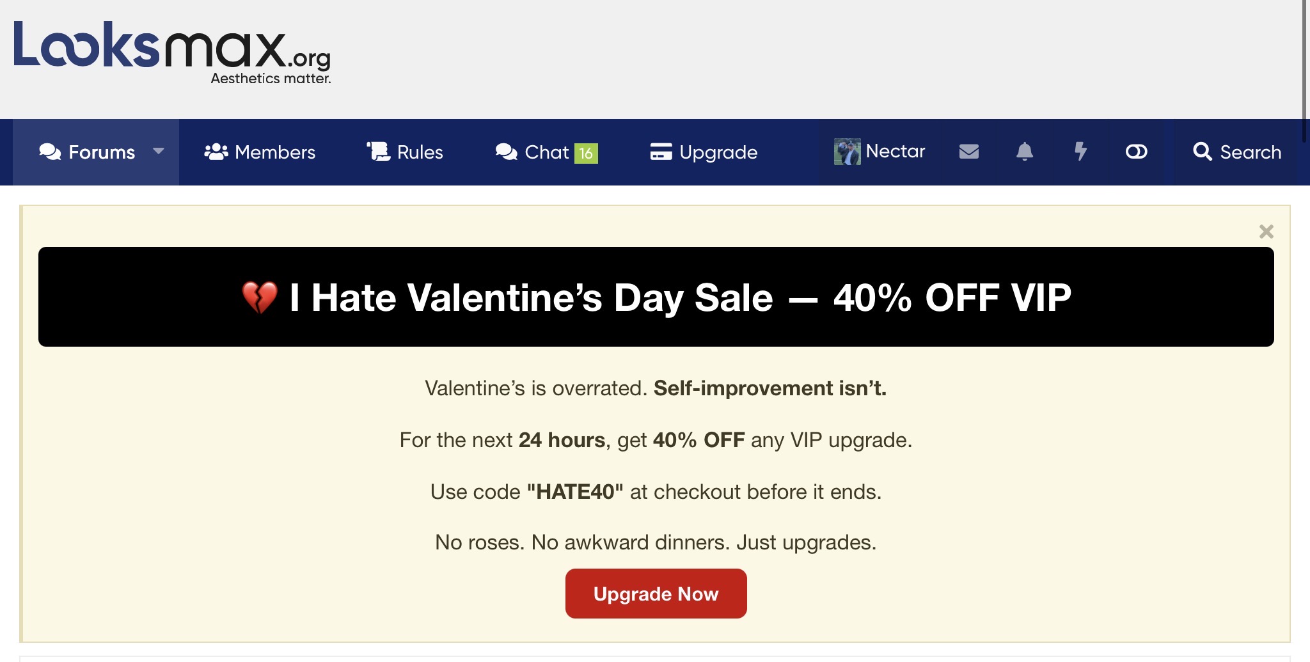Open the Nectar account username menu

895,152
